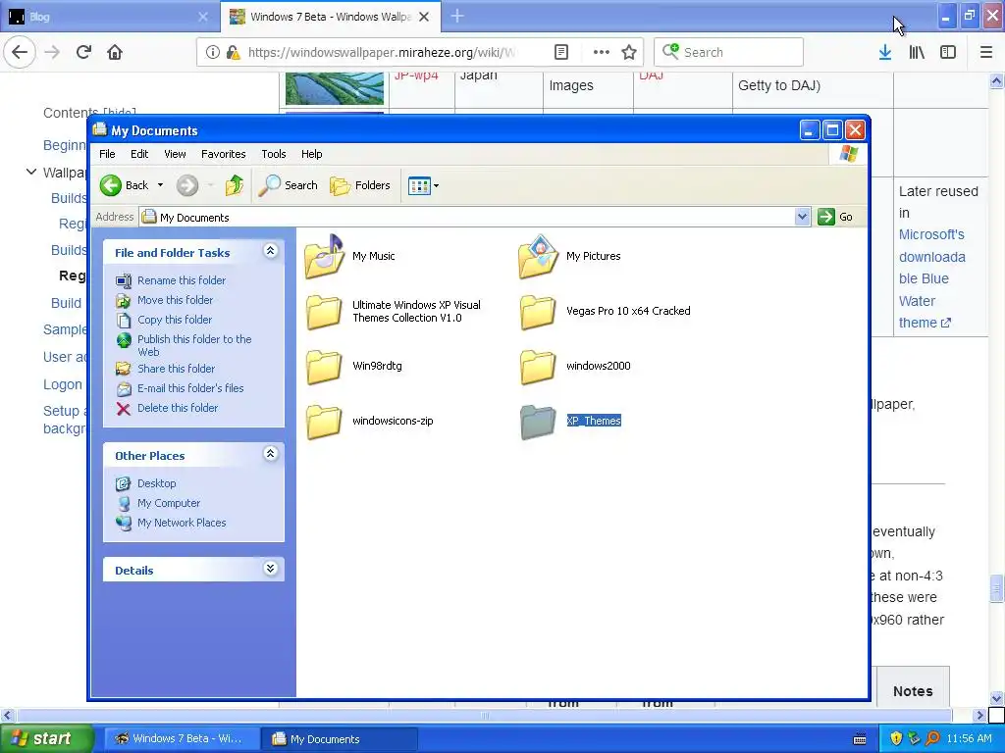This screenshot has height=753, width=1005.
Task: Open the Favorites menu
Action: [x=223, y=154]
